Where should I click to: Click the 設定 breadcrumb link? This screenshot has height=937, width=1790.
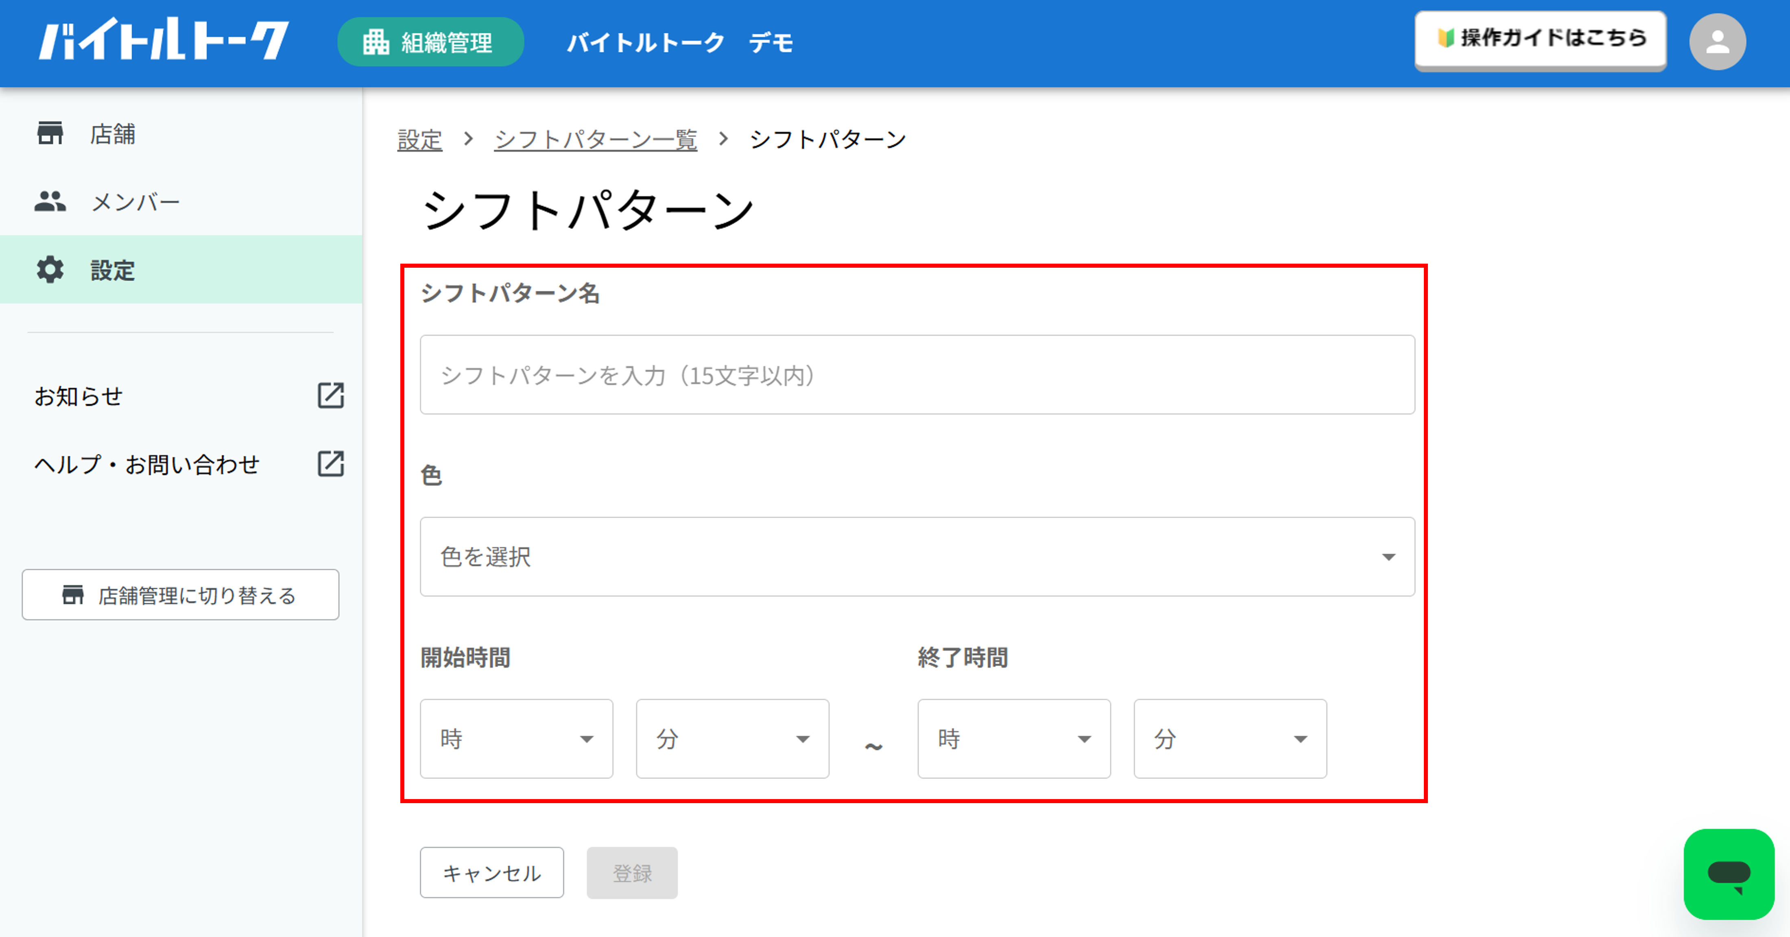coord(420,140)
